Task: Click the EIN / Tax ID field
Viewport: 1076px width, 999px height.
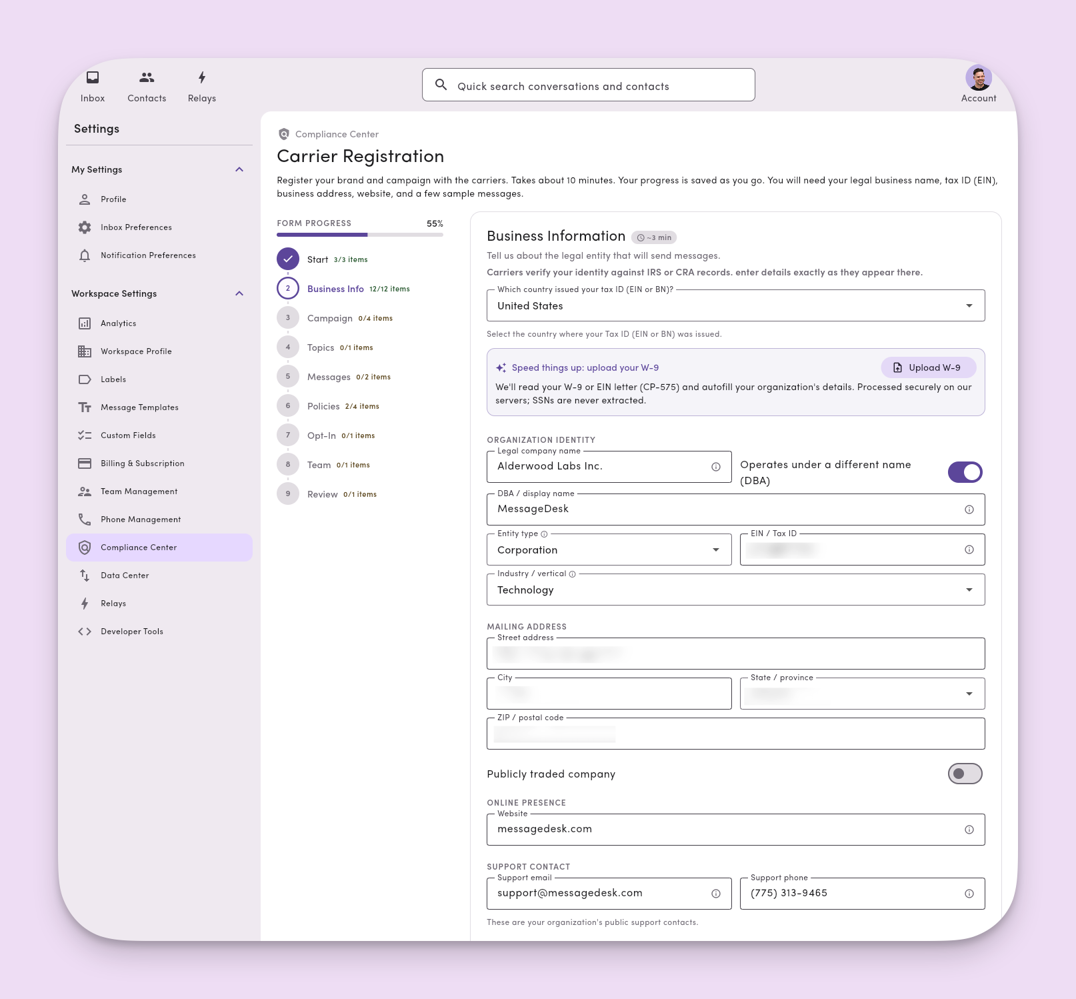Action: 863,550
